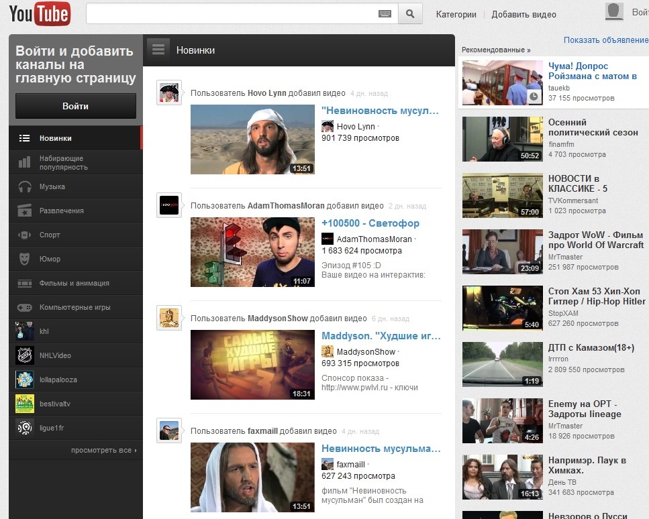The width and height of the screenshot is (649, 519).
Task: Click the ligue1fr channel icon in sidebar
Action: point(24,428)
